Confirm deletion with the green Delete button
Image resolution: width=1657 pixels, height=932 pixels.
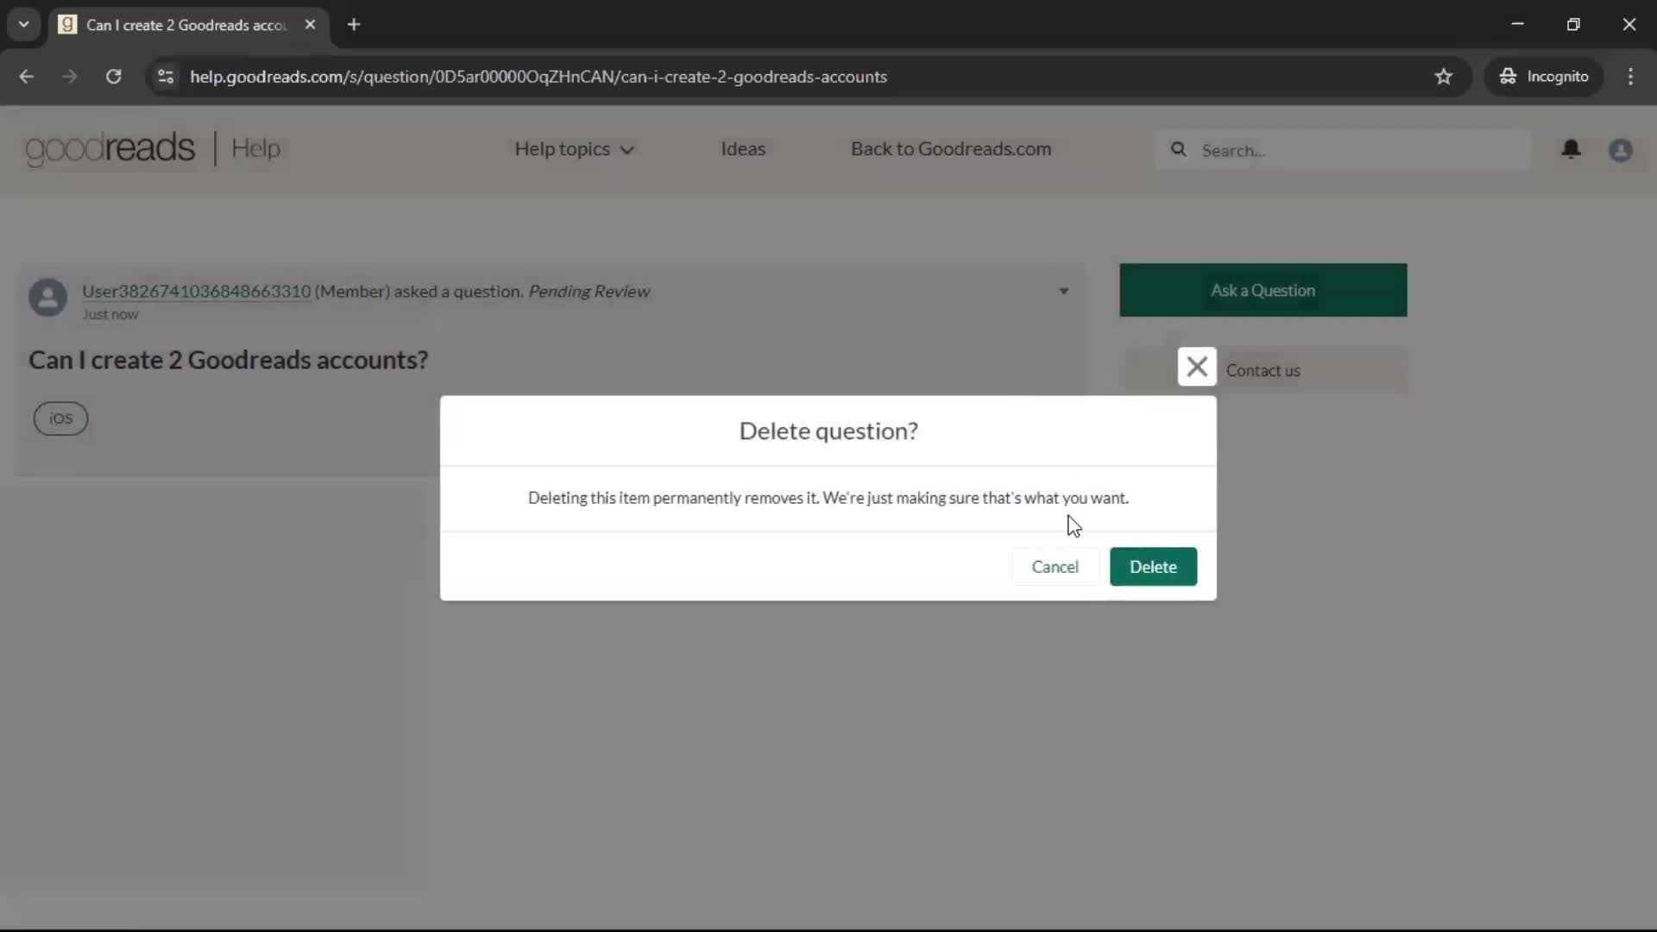(x=1153, y=567)
